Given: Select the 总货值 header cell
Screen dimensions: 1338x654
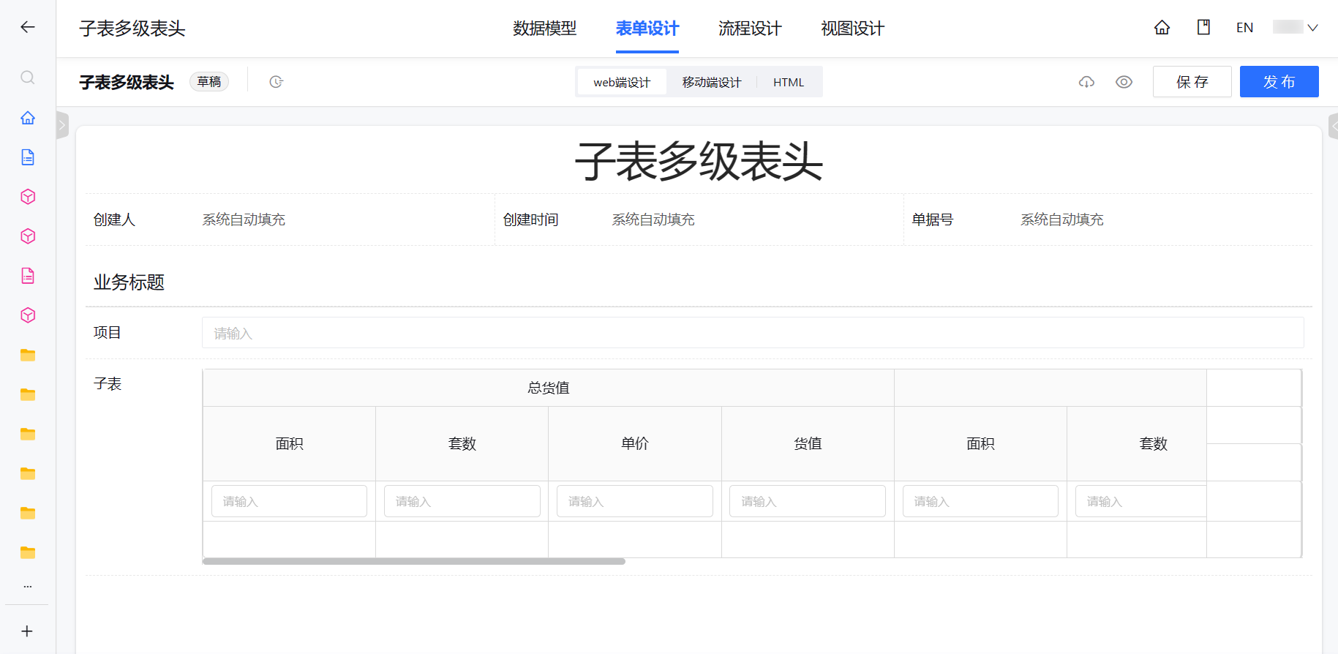Looking at the screenshot, I should (549, 388).
